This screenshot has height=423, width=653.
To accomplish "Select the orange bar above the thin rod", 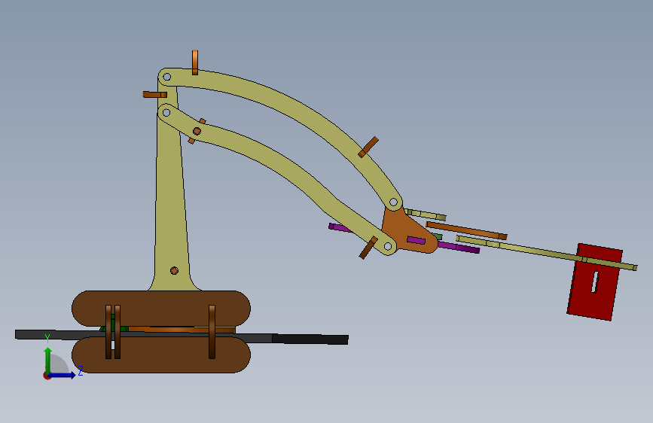I will 466,230.
